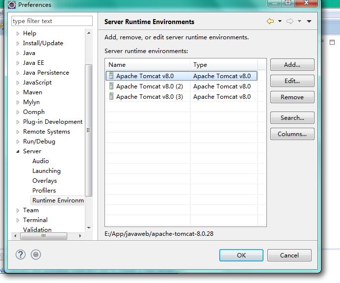Click the Add... button
340x283 pixels.
pyautogui.click(x=292, y=64)
